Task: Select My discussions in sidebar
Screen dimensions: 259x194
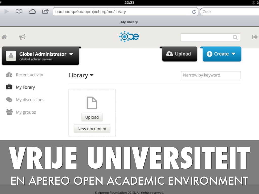Action: (x=30, y=100)
